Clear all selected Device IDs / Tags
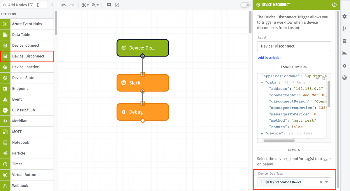 [321, 182]
